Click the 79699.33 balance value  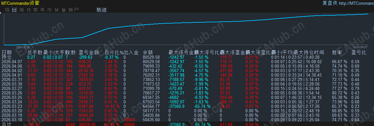coord(151,66)
